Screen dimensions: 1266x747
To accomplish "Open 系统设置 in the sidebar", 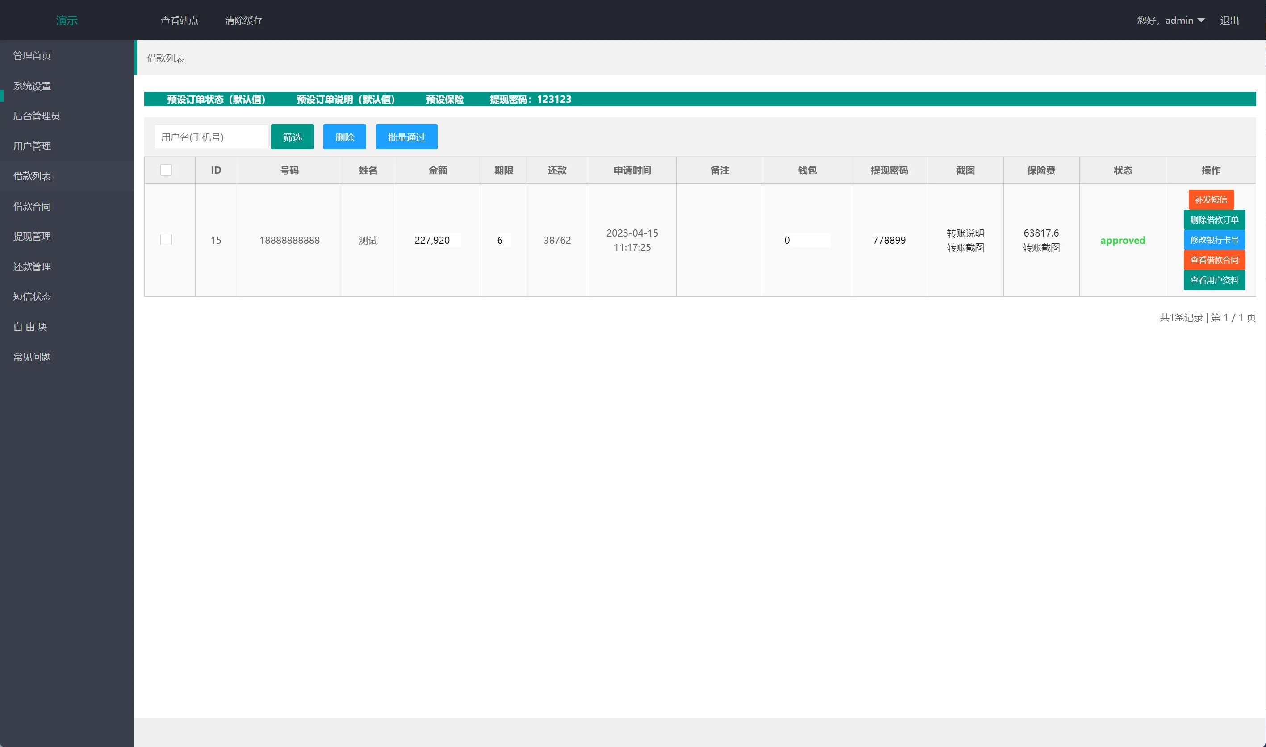I will pos(32,86).
